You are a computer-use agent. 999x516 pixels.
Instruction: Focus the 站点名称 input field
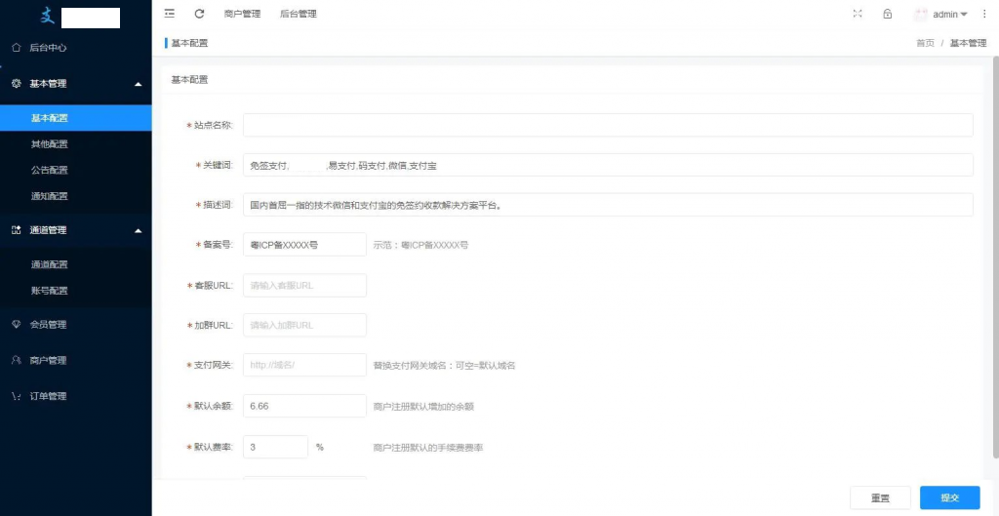pyautogui.click(x=607, y=125)
